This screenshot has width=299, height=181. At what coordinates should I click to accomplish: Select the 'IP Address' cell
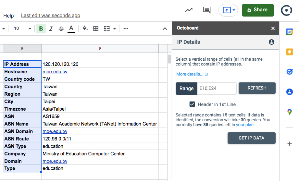[22, 64]
